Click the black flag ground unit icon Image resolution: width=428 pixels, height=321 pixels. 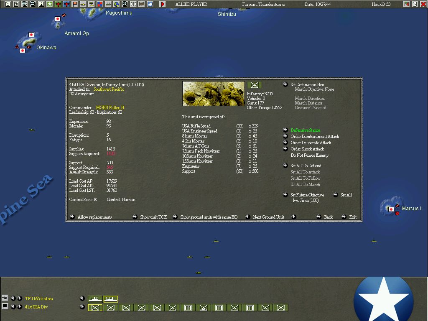coord(5,306)
